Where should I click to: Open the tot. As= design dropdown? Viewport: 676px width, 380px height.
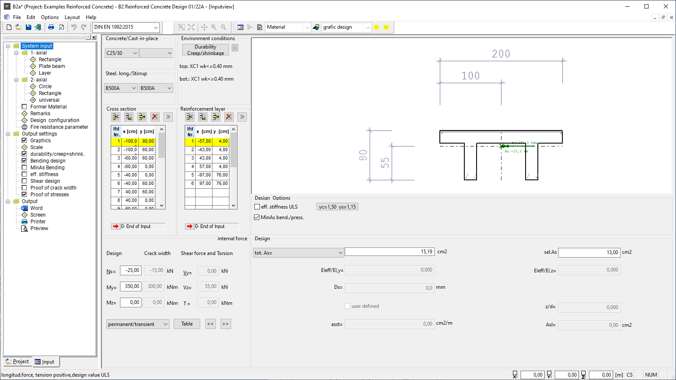(298, 253)
